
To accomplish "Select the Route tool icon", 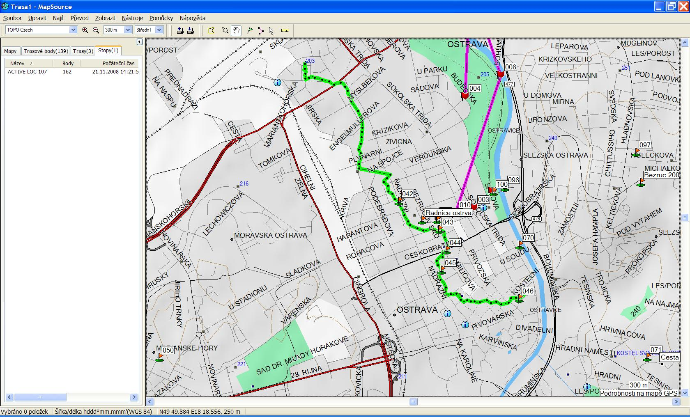I will [261, 30].
